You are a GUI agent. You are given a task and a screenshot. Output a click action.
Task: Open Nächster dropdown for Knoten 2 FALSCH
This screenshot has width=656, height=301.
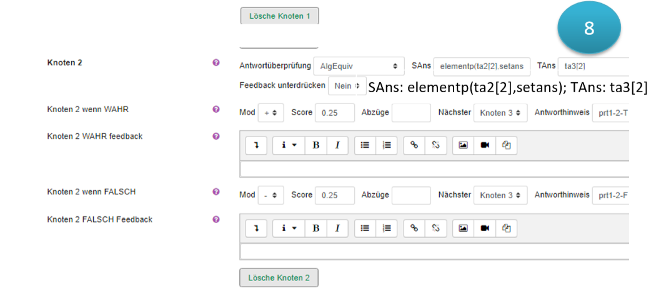(x=500, y=196)
